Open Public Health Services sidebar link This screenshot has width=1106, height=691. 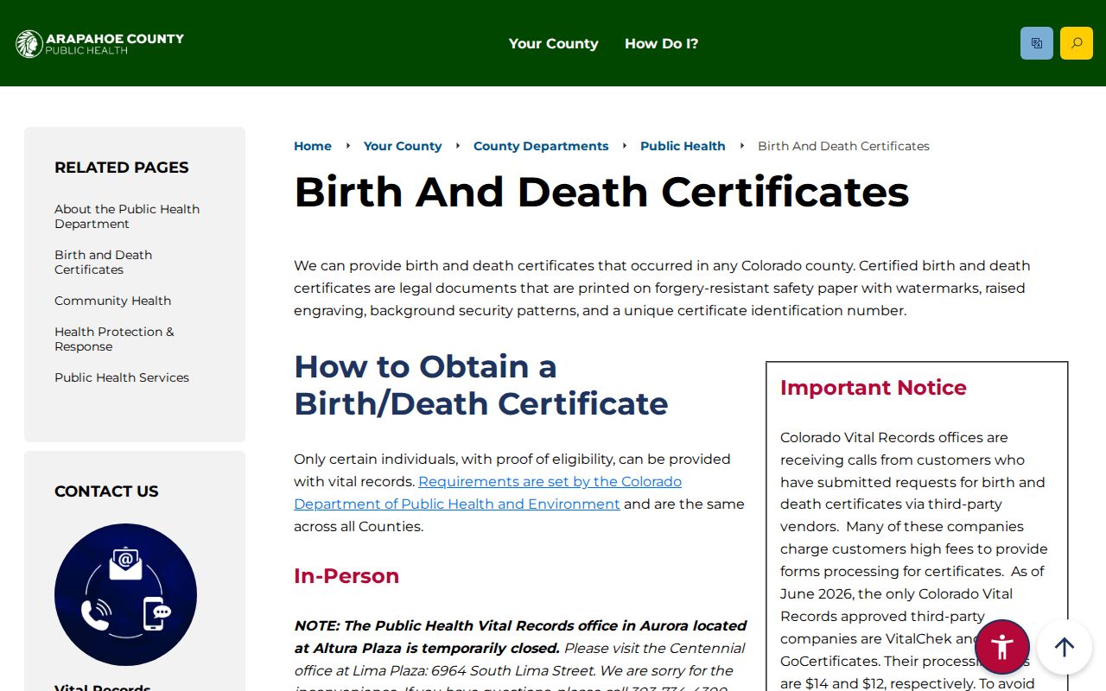coord(122,377)
